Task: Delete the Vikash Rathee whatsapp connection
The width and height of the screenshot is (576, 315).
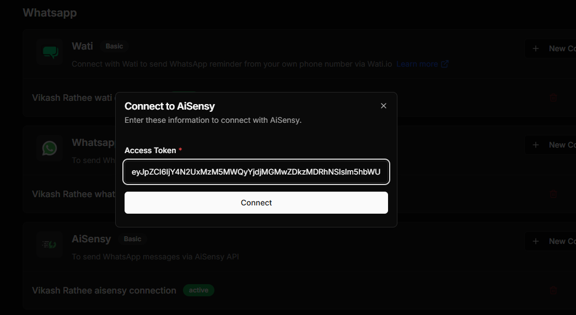Action: click(x=553, y=194)
